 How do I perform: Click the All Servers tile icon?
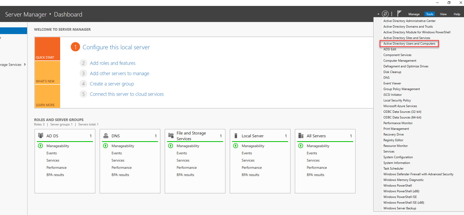pos(301,136)
